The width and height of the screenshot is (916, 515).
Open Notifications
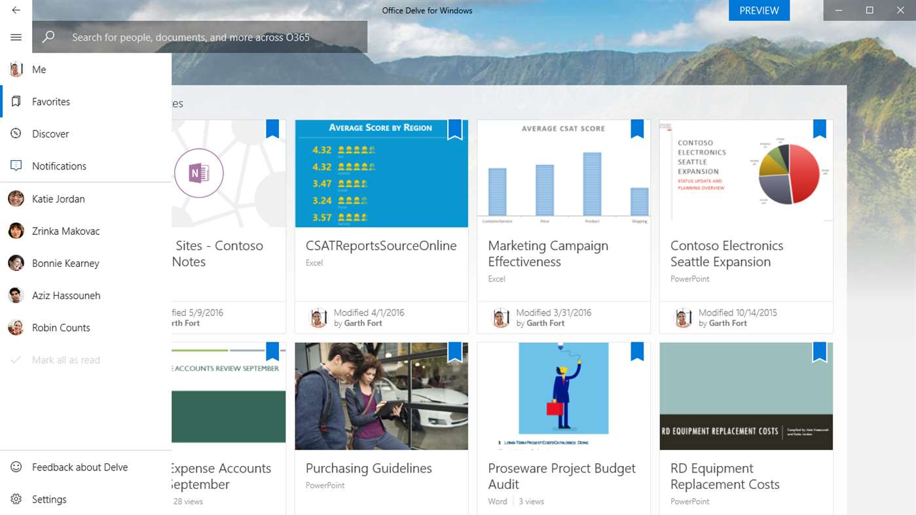tap(86, 166)
